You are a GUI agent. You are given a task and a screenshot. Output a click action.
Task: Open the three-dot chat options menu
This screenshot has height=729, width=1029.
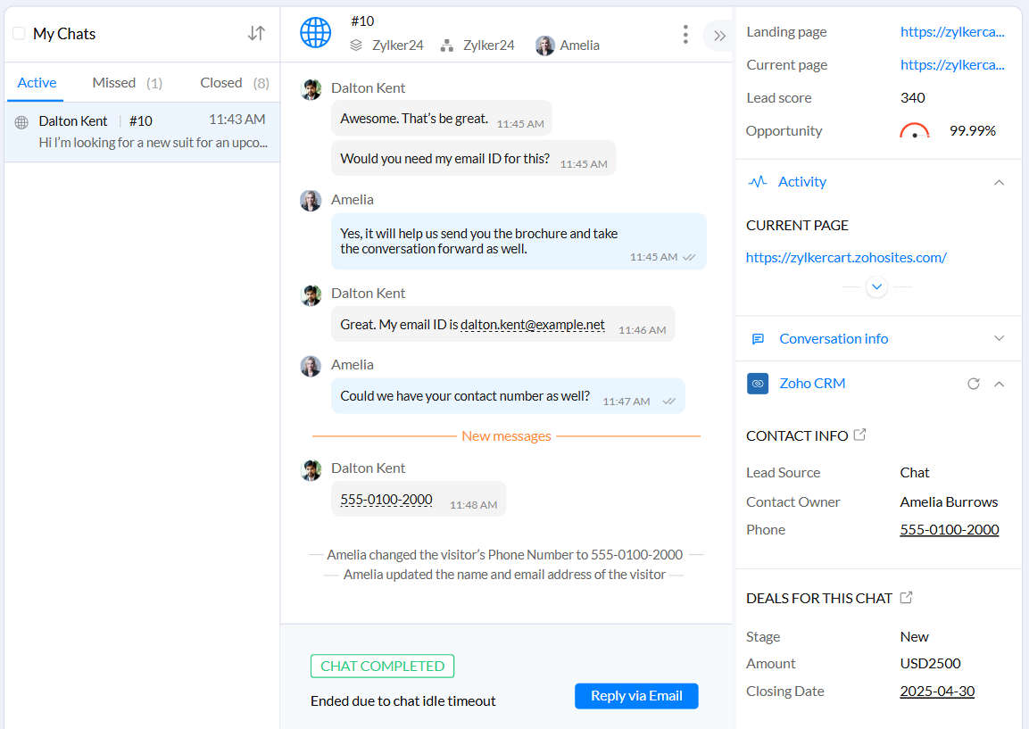(x=685, y=33)
